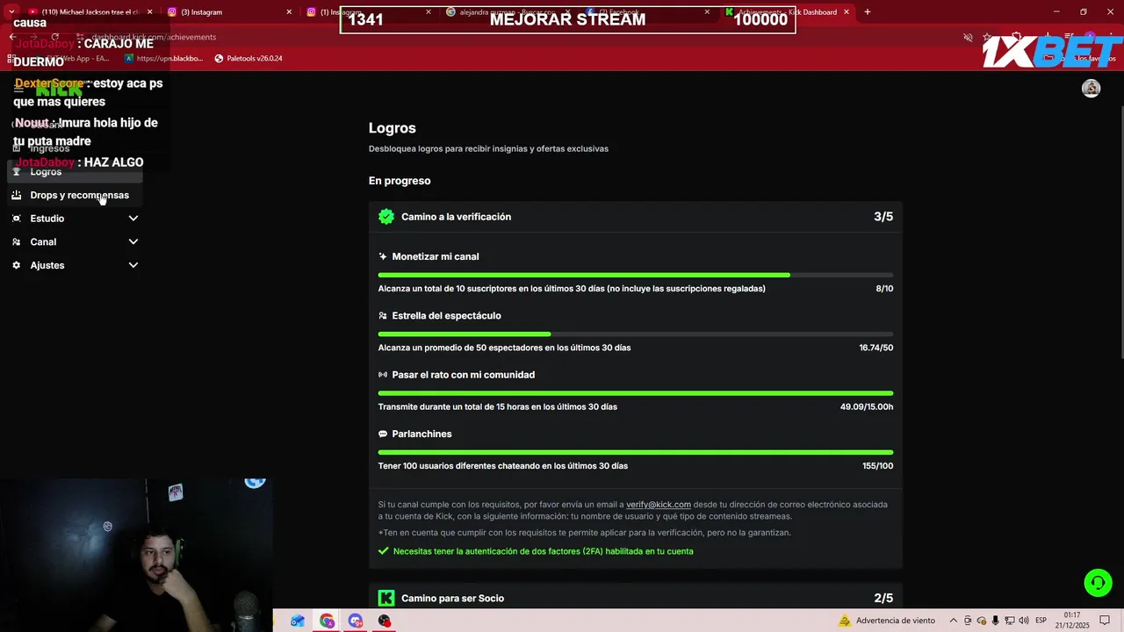This screenshot has height=632, width=1124.
Task: Expand the Estudio chevron
Action: pos(133,219)
